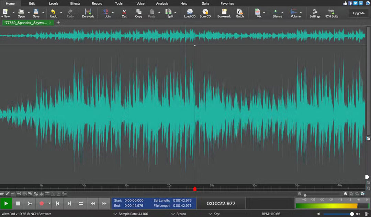Open WavePad Settings
The image size is (371, 217).
314,13
